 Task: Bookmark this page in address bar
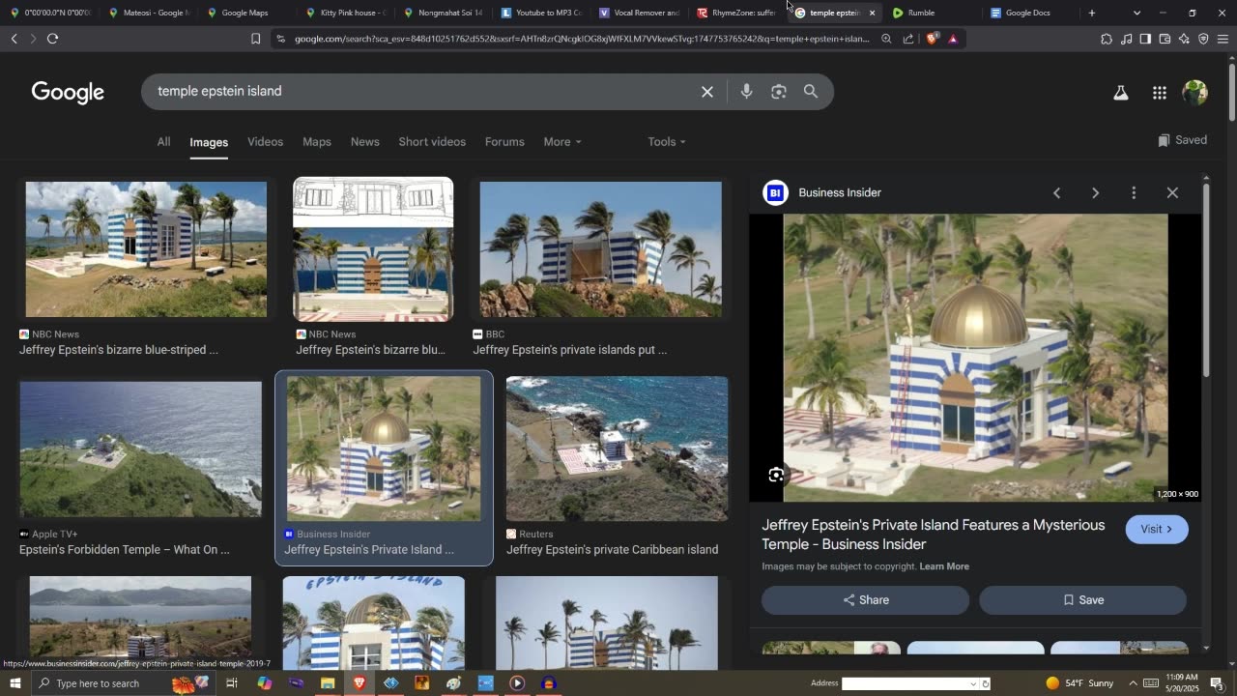pos(255,39)
